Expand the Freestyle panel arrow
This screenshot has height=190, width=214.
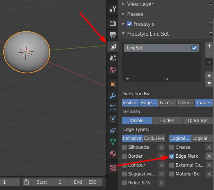[x=123, y=24]
